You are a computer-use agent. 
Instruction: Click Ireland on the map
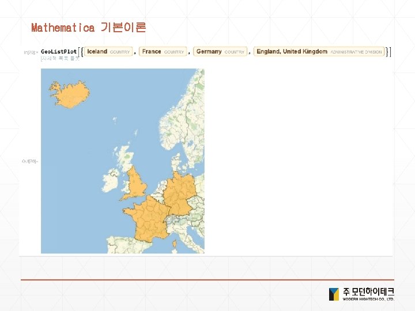[111, 180]
